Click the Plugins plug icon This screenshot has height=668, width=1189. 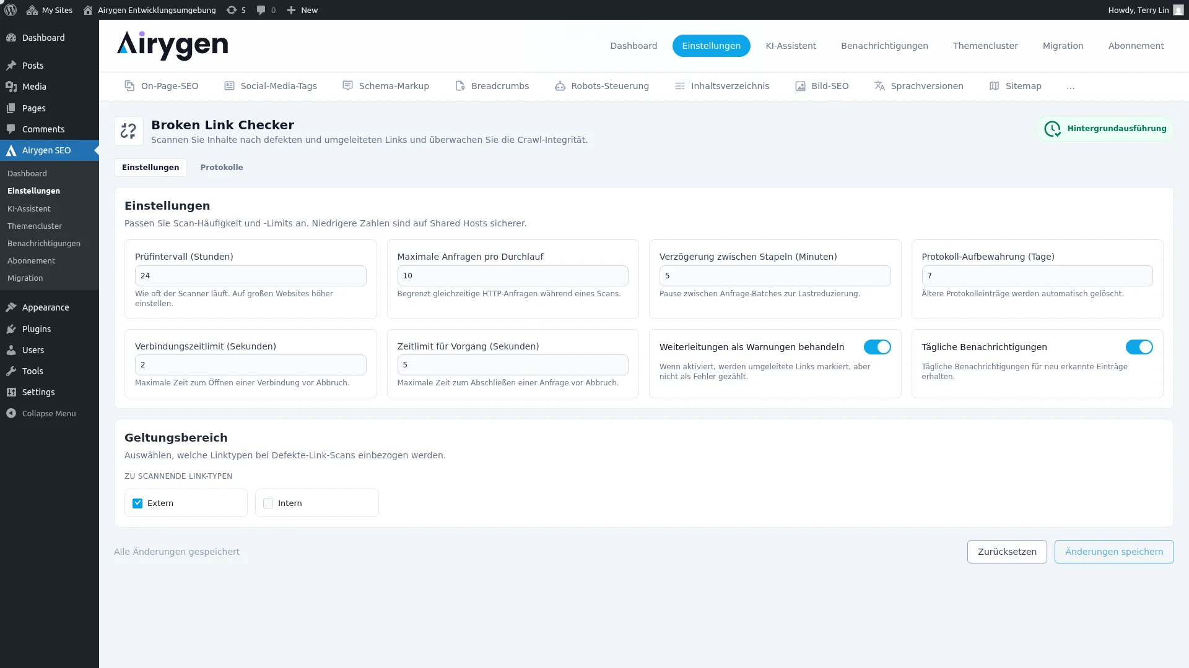click(11, 329)
